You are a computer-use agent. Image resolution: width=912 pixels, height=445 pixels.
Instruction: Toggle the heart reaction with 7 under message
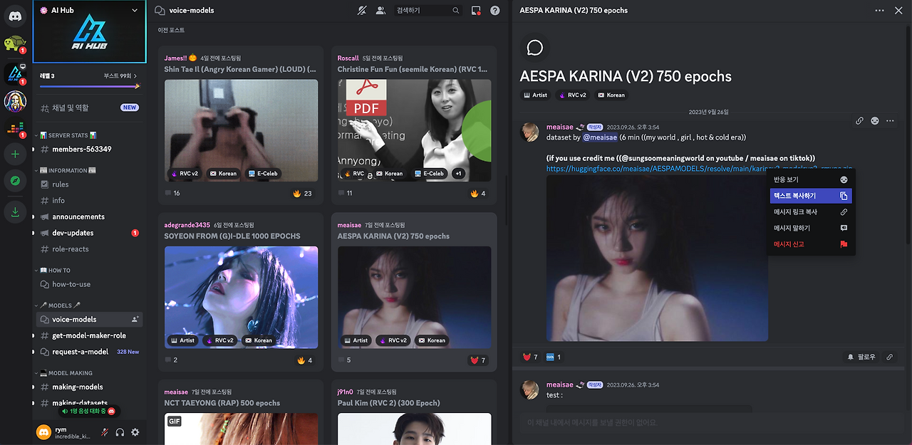coord(530,357)
